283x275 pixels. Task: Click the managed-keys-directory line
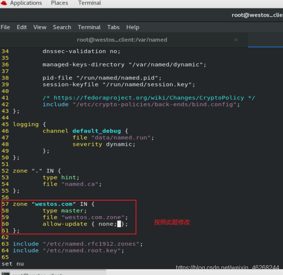coord(124,65)
